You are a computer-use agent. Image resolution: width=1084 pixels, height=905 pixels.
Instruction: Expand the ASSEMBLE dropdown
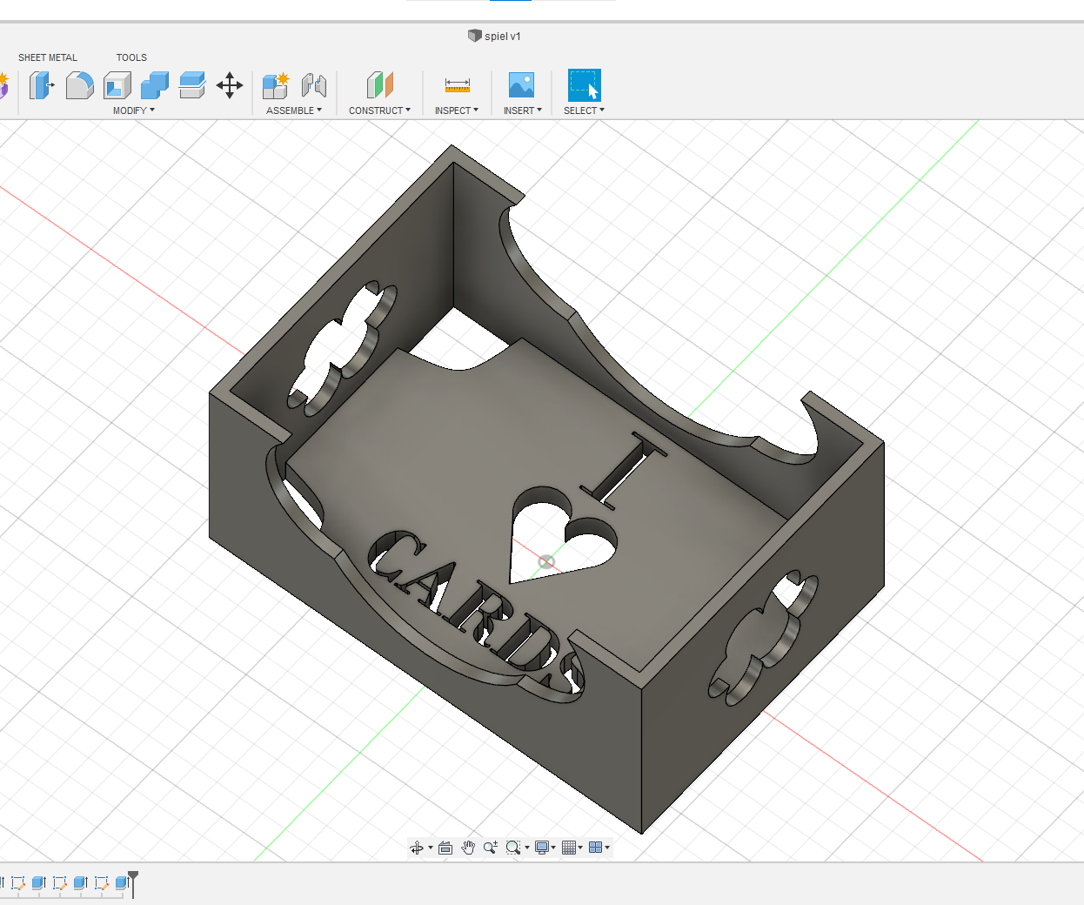tap(293, 111)
